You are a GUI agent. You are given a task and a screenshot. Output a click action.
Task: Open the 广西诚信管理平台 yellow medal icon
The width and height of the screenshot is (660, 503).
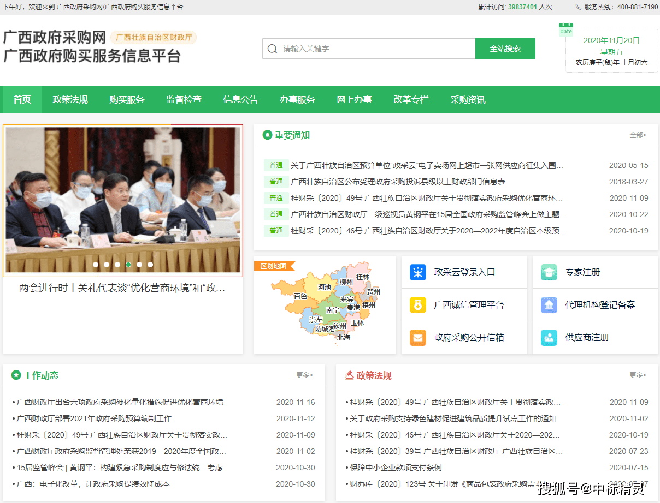click(x=418, y=305)
